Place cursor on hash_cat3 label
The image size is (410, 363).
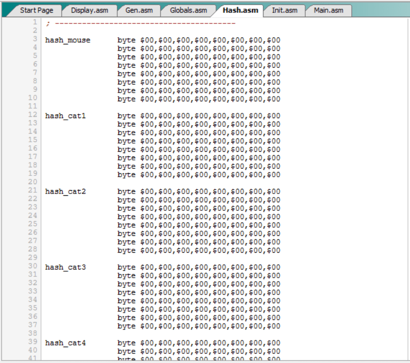point(65,267)
